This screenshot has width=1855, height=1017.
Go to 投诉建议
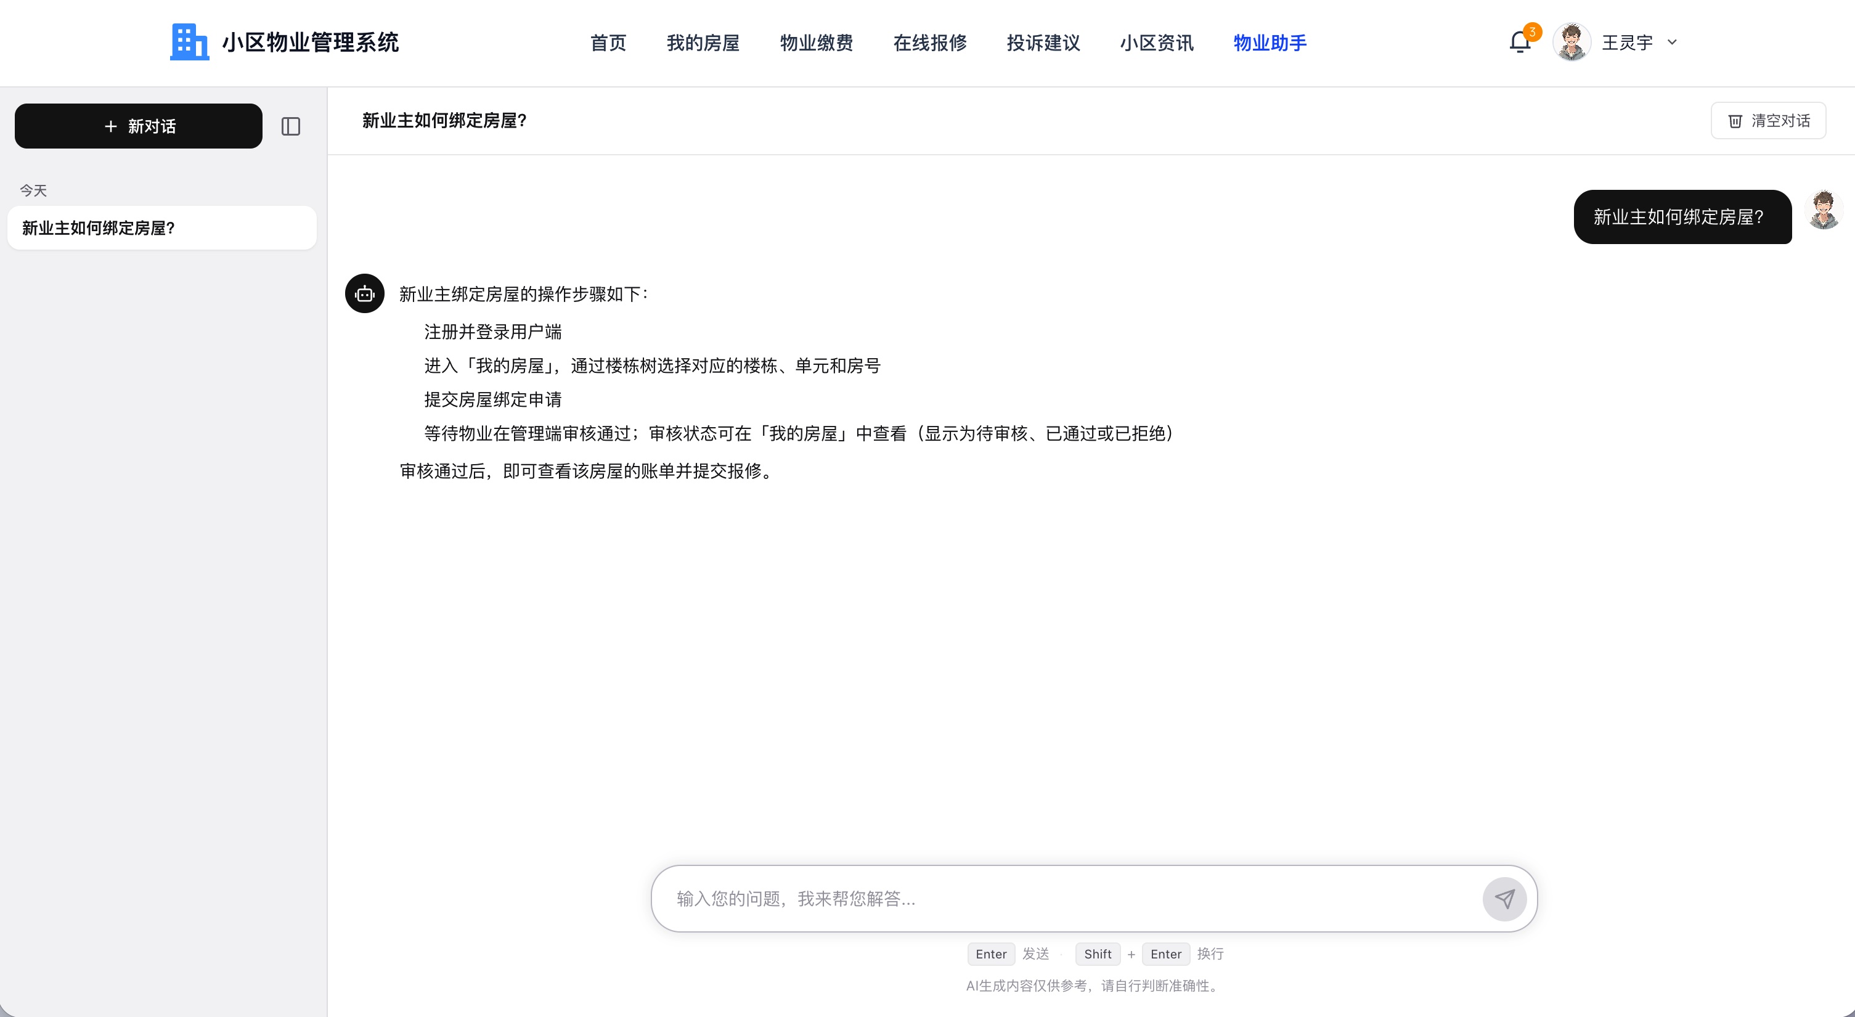[x=1043, y=43]
